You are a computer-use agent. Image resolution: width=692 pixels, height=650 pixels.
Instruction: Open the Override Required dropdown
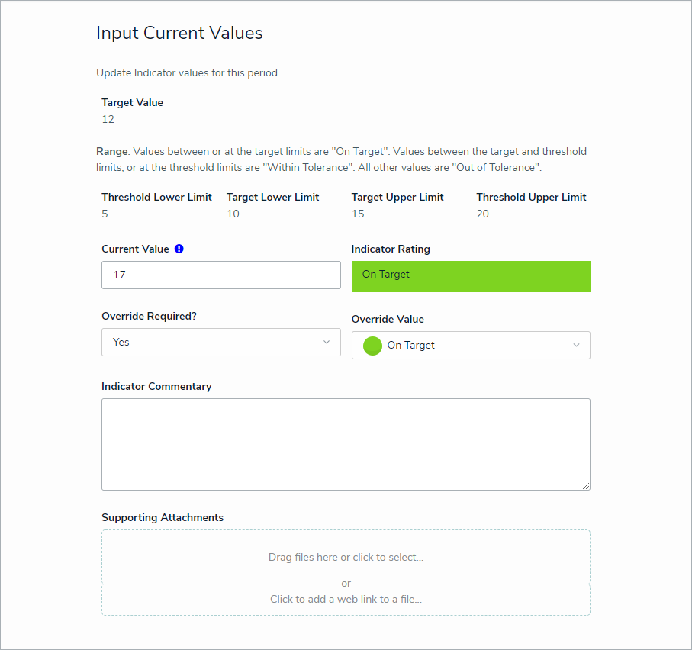click(x=220, y=343)
